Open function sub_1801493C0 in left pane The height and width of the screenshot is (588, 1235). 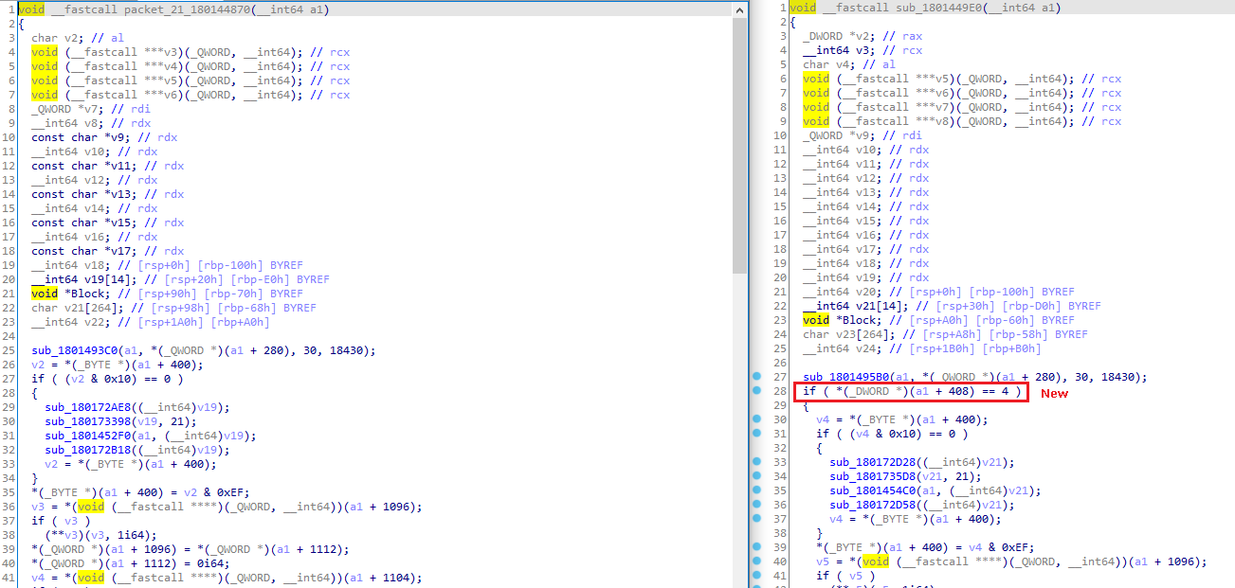click(x=76, y=350)
